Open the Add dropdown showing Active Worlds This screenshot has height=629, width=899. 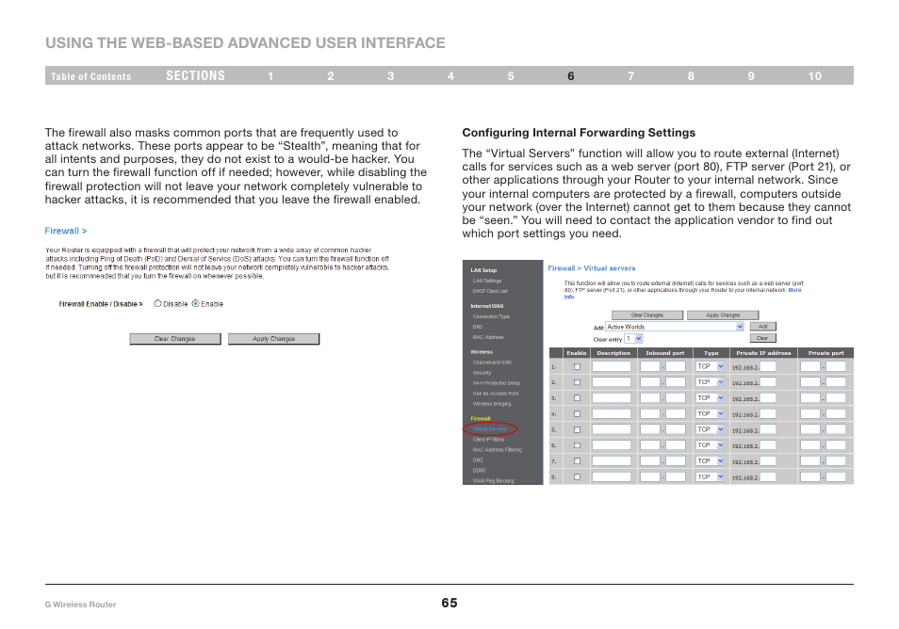click(x=675, y=327)
